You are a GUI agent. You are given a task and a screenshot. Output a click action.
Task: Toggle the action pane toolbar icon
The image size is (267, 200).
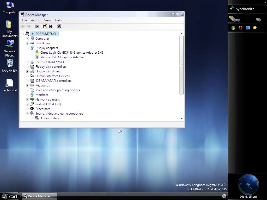click(x=51, y=26)
